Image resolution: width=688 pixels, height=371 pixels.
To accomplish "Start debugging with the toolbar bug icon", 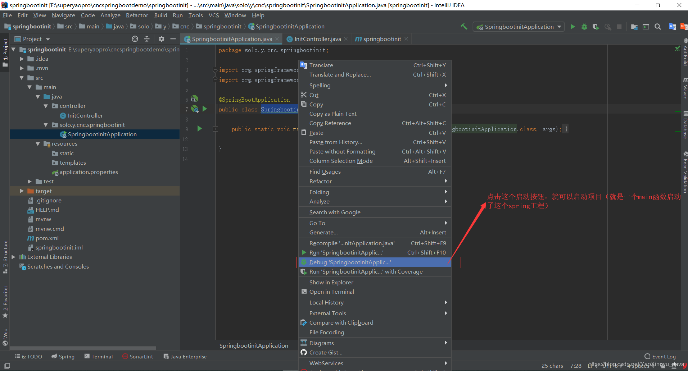I will pos(584,27).
